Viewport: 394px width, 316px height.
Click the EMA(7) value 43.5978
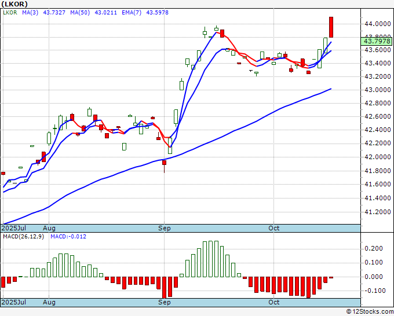(x=157, y=13)
